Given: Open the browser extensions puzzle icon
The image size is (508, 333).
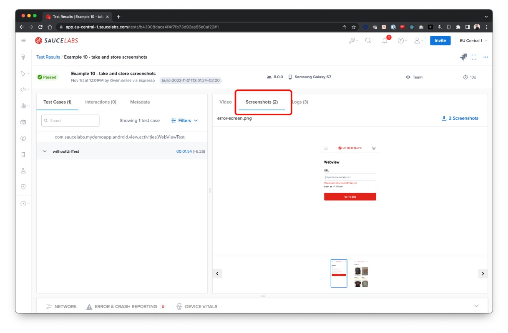Looking at the screenshot, I should tap(458, 27).
